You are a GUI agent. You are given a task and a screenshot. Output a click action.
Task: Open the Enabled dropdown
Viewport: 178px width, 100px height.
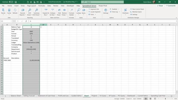115,9
